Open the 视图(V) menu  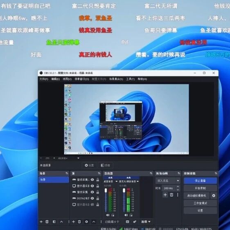[67, 79]
